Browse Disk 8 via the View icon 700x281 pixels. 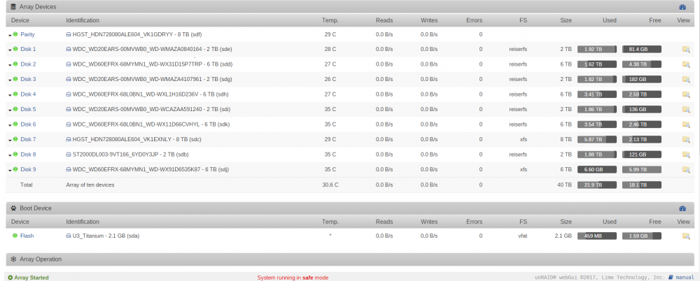pos(686,154)
